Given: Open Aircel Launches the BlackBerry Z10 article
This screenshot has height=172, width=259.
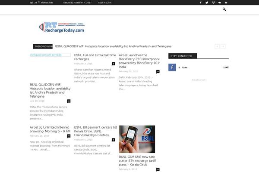Looking at the screenshot, I should 139,61.
